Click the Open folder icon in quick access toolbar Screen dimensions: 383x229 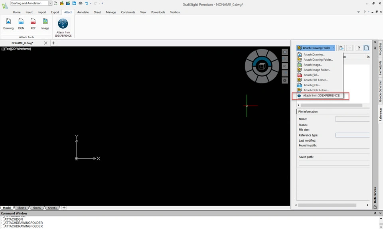(x=61, y=3)
